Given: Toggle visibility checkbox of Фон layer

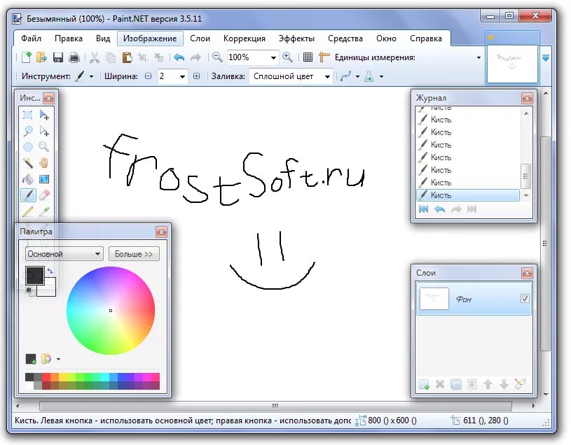Looking at the screenshot, I should 525,299.
